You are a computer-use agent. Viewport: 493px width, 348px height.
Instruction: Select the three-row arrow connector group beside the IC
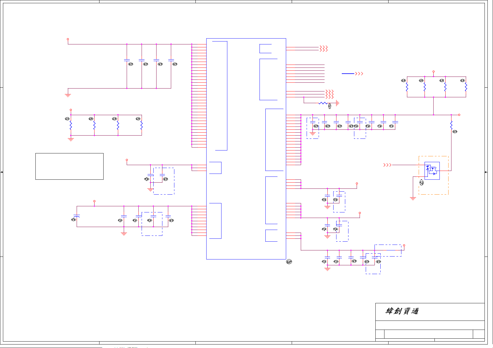(x=329, y=94)
